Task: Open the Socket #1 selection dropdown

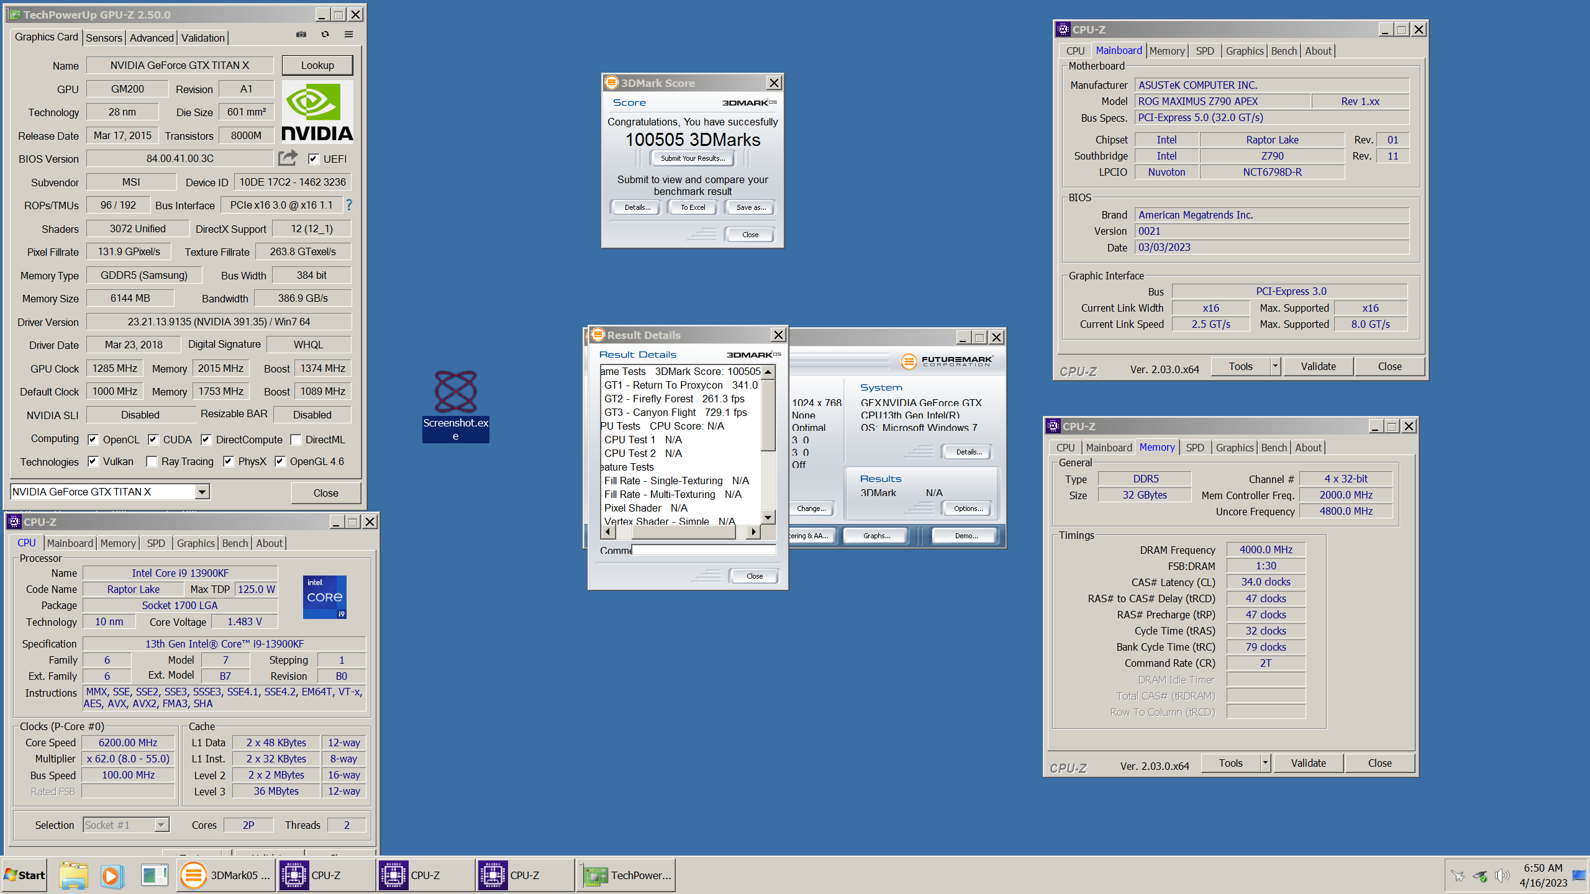Action: 161,825
